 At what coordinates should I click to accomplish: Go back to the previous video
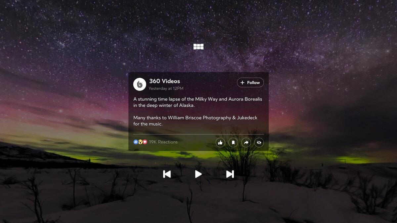pyautogui.click(x=167, y=174)
